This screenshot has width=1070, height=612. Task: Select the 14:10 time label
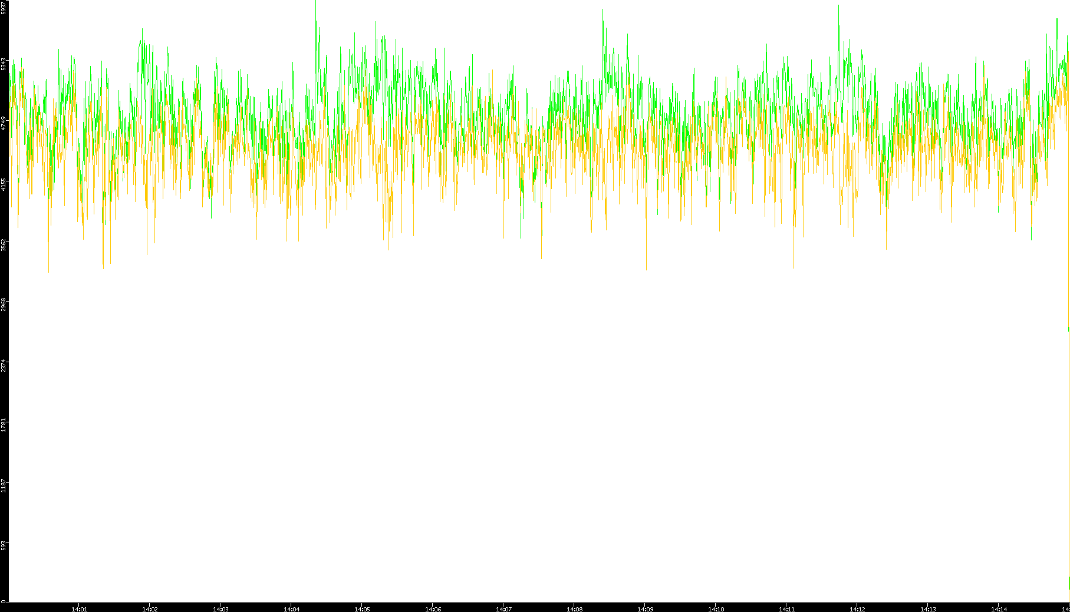(x=716, y=609)
